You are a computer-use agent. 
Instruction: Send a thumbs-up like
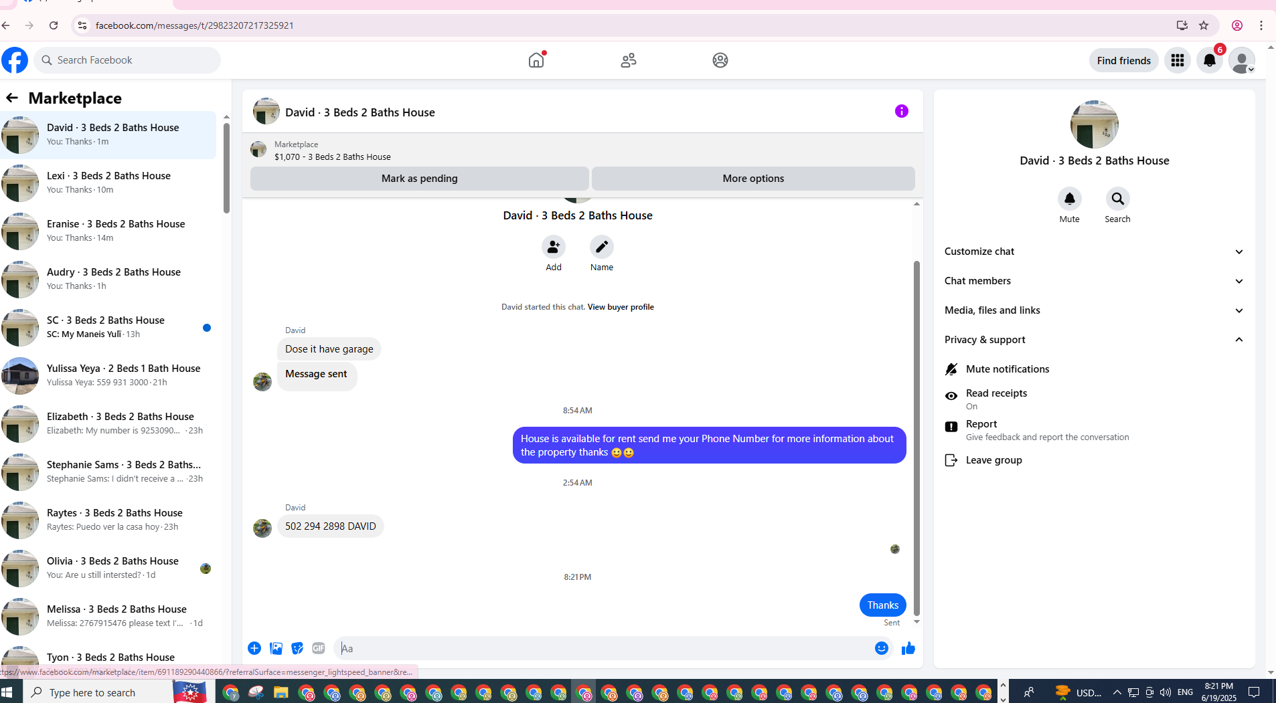pos(908,648)
